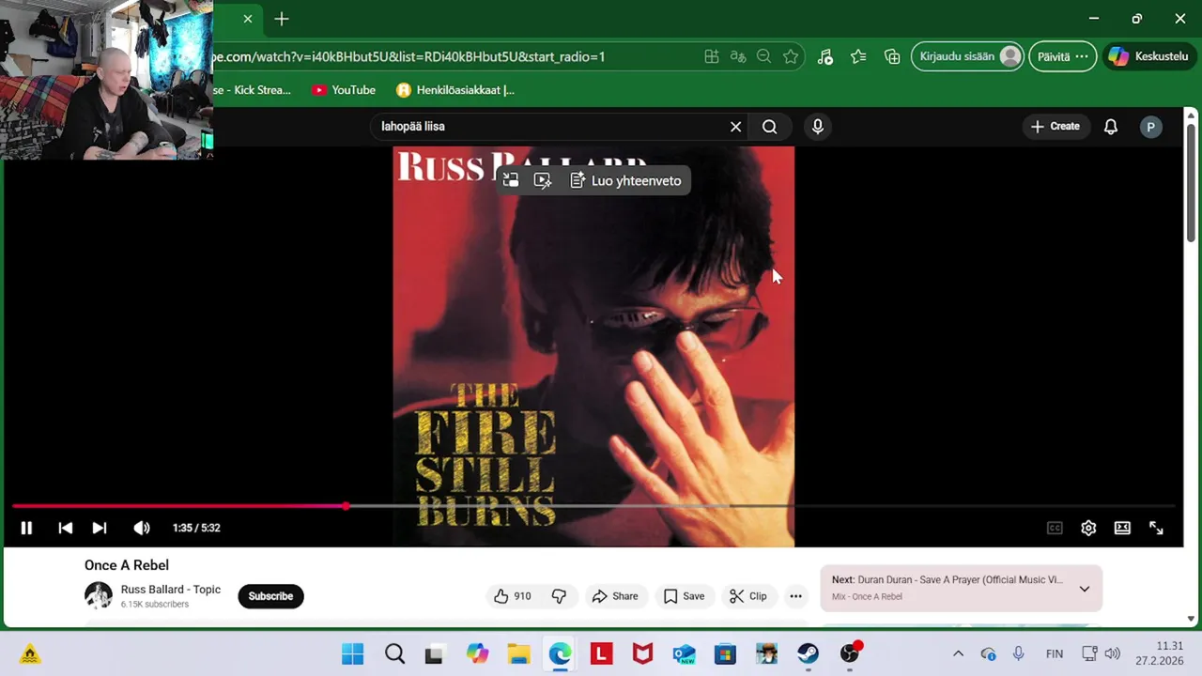The width and height of the screenshot is (1202, 676).
Task: Open the player settings gear
Action: [x=1088, y=528]
